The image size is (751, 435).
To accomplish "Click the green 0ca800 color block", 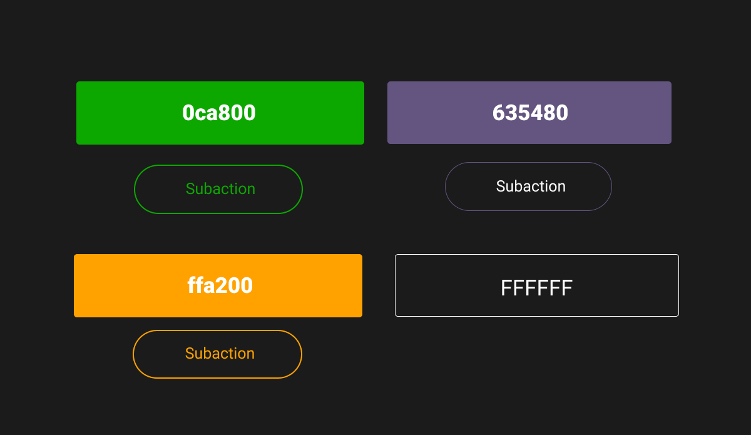I will pyautogui.click(x=220, y=113).
